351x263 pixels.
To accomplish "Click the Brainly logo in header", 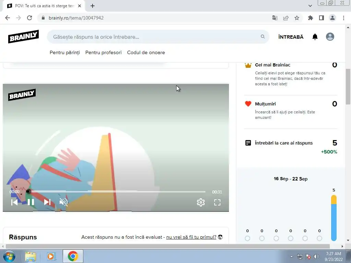I will coord(24,36).
